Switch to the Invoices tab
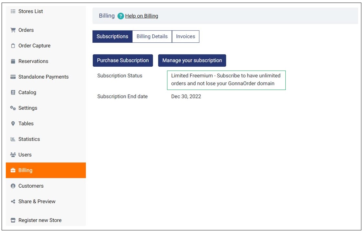This screenshot has width=363, height=232. [x=186, y=36]
